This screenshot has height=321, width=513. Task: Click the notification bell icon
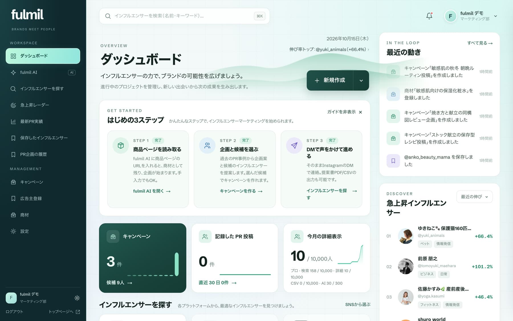[x=429, y=16]
